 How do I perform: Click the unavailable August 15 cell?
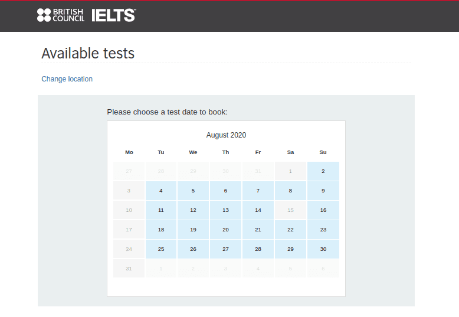[x=290, y=210]
